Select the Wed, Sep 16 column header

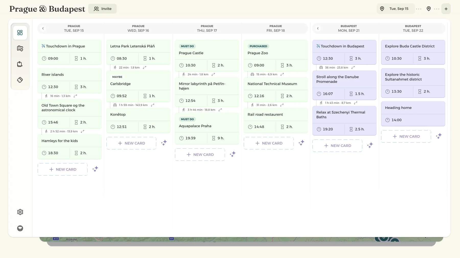[138, 28]
